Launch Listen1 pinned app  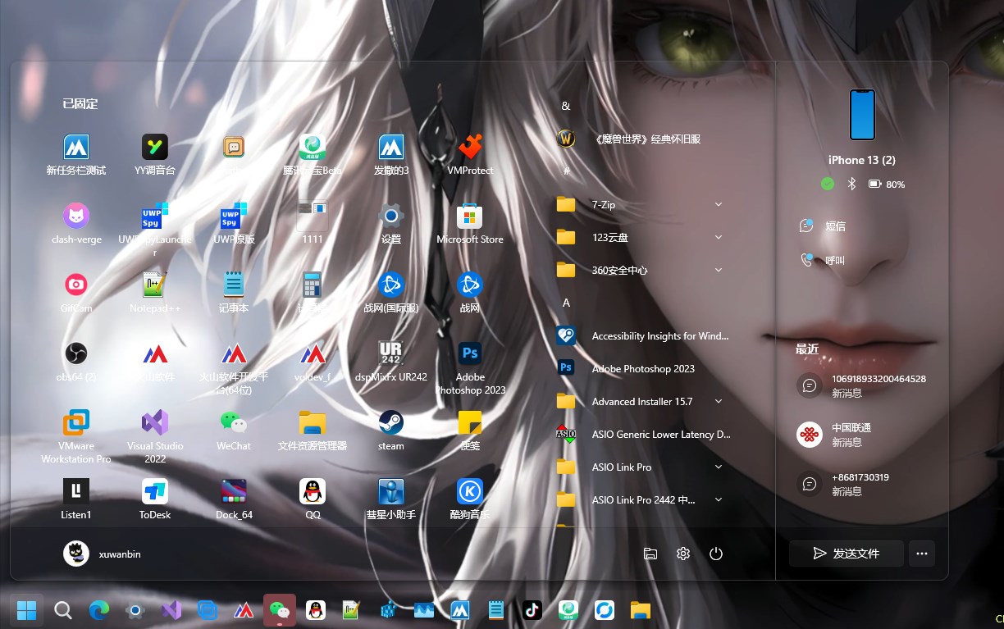click(76, 499)
